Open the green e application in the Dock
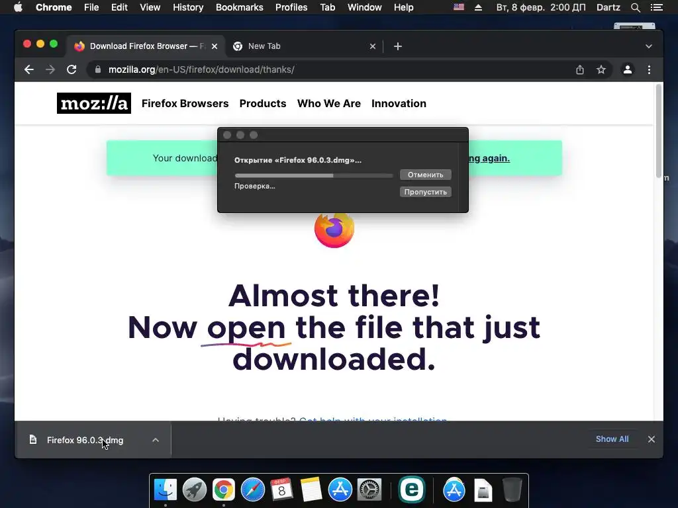 [x=412, y=489]
